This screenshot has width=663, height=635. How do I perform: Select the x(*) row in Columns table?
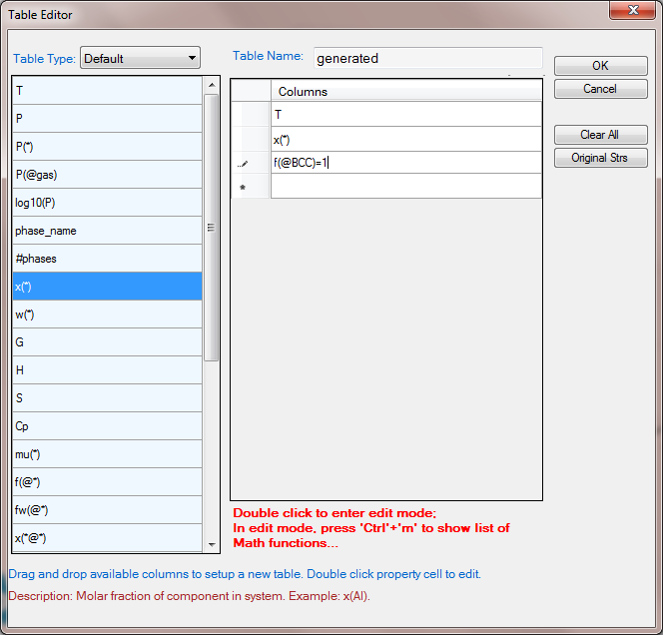tap(405, 139)
